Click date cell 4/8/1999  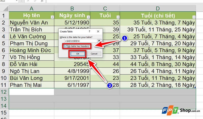coord(72,71)
